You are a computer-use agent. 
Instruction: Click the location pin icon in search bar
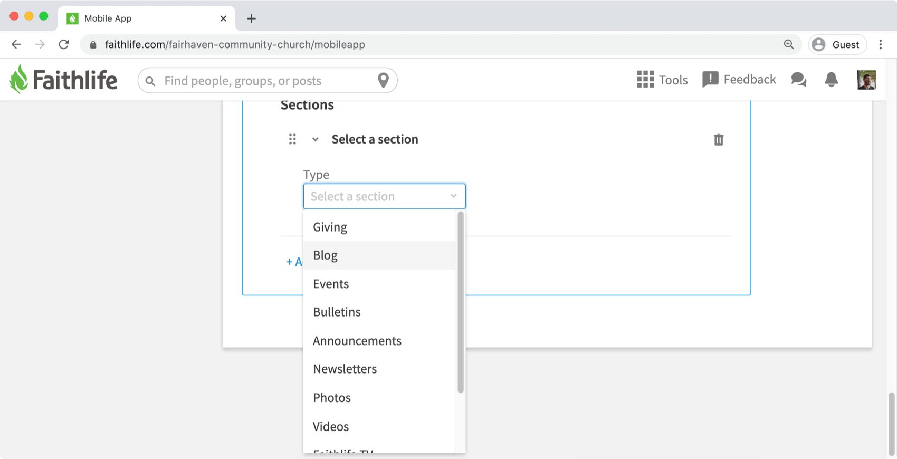coord(384,80)
